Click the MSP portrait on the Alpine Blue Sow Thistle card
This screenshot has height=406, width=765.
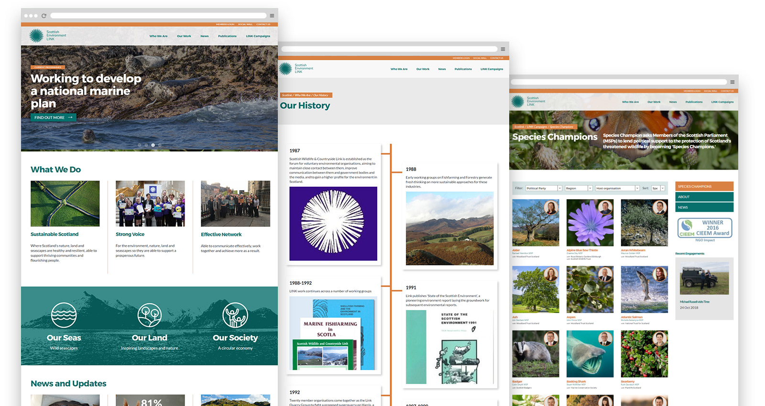tap(605, 208)
